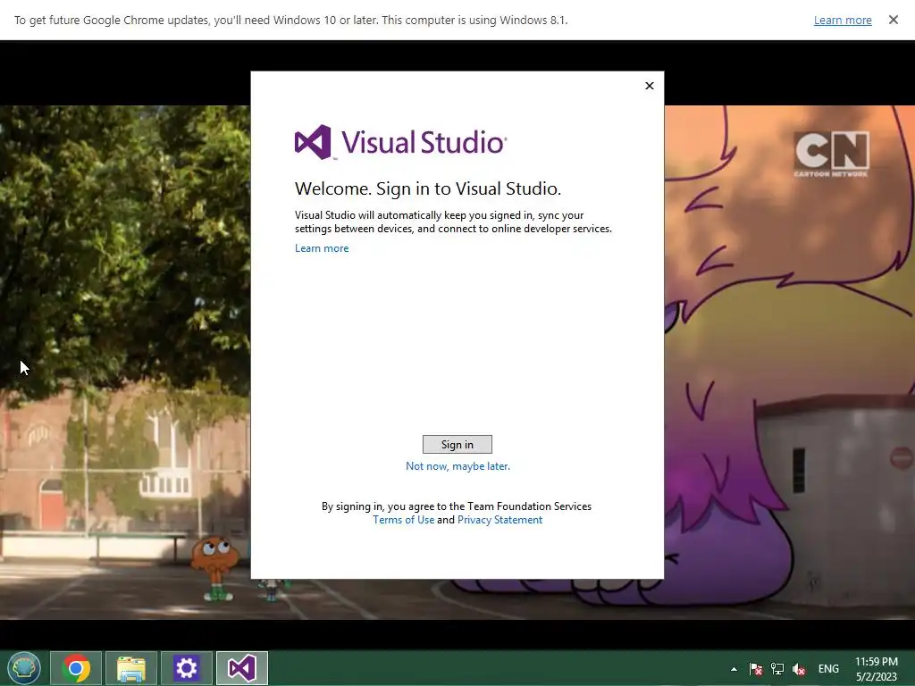This screenshot has width=915, height=686.
Task: Open the Terms of Use link
Action: click(x=403, y=520)
